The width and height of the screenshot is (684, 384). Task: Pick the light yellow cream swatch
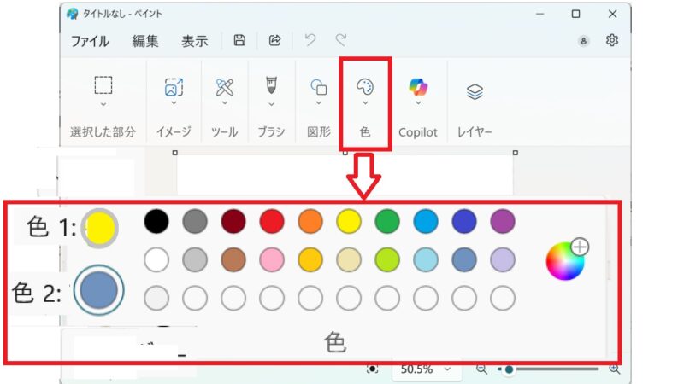(349, 260)
